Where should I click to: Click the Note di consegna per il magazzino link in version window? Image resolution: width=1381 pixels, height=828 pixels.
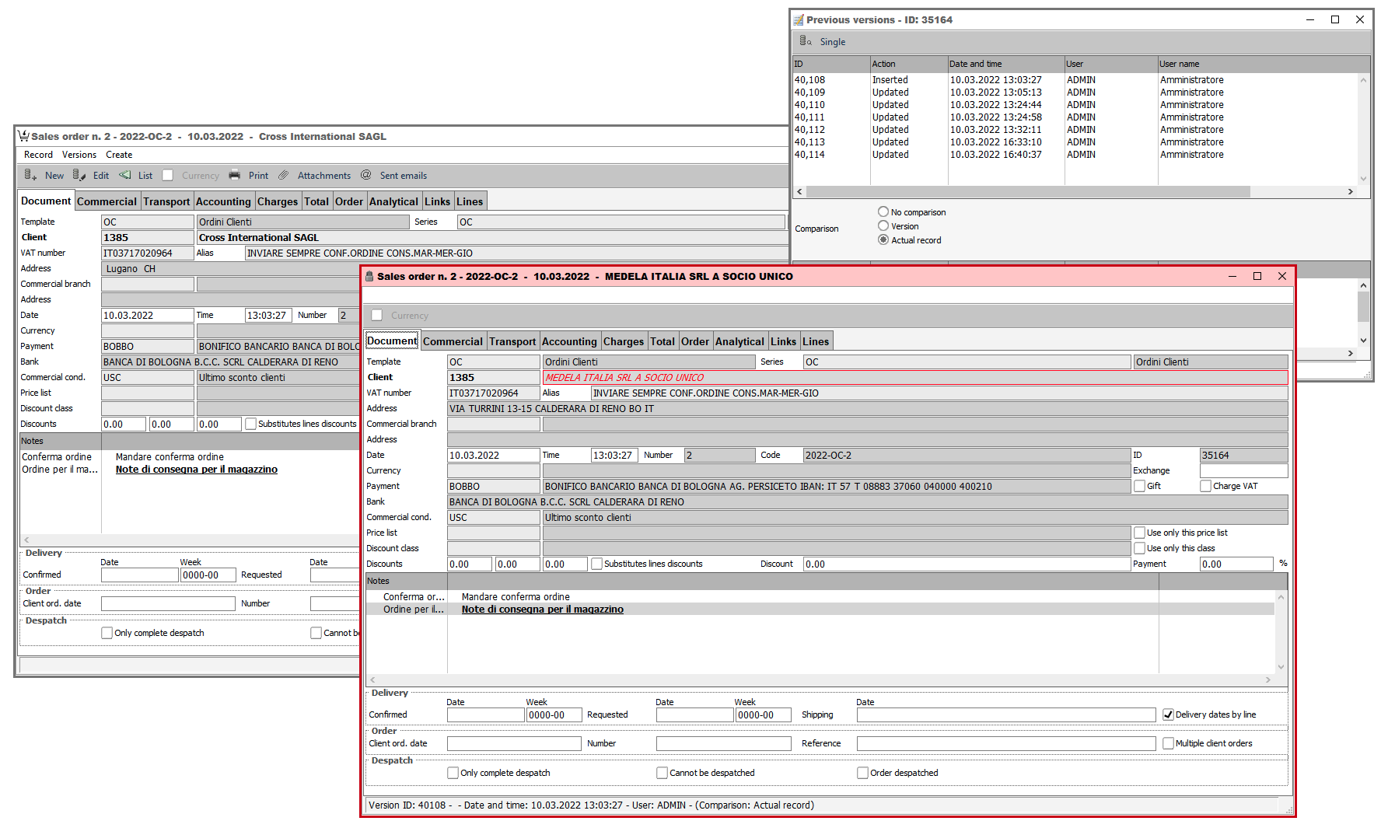pos(542,610)
